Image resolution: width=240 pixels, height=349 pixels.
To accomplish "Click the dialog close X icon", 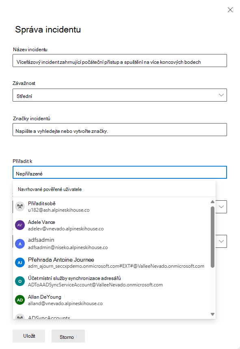I will pyautogui.click(x=230, y=10).
